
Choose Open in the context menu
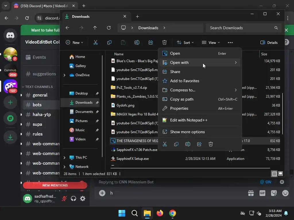coord(200,54)
